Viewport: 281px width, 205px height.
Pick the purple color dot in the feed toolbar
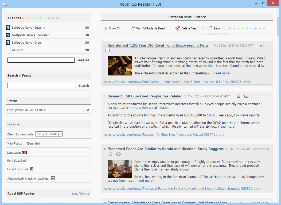coord(264,28)
